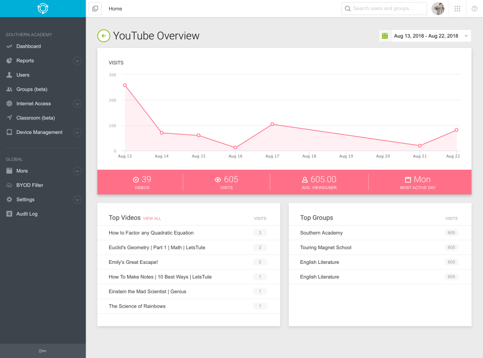The width and height of the screenshot is (483, 358).
Task: Open Touring Magnet School group row
Action: (x=380, y=247)
